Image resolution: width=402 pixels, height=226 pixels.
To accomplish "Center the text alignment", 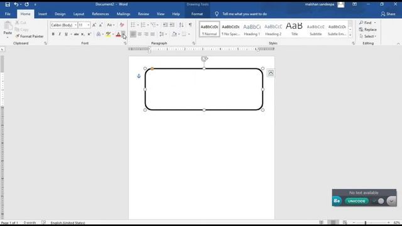I will coord(139,34).
